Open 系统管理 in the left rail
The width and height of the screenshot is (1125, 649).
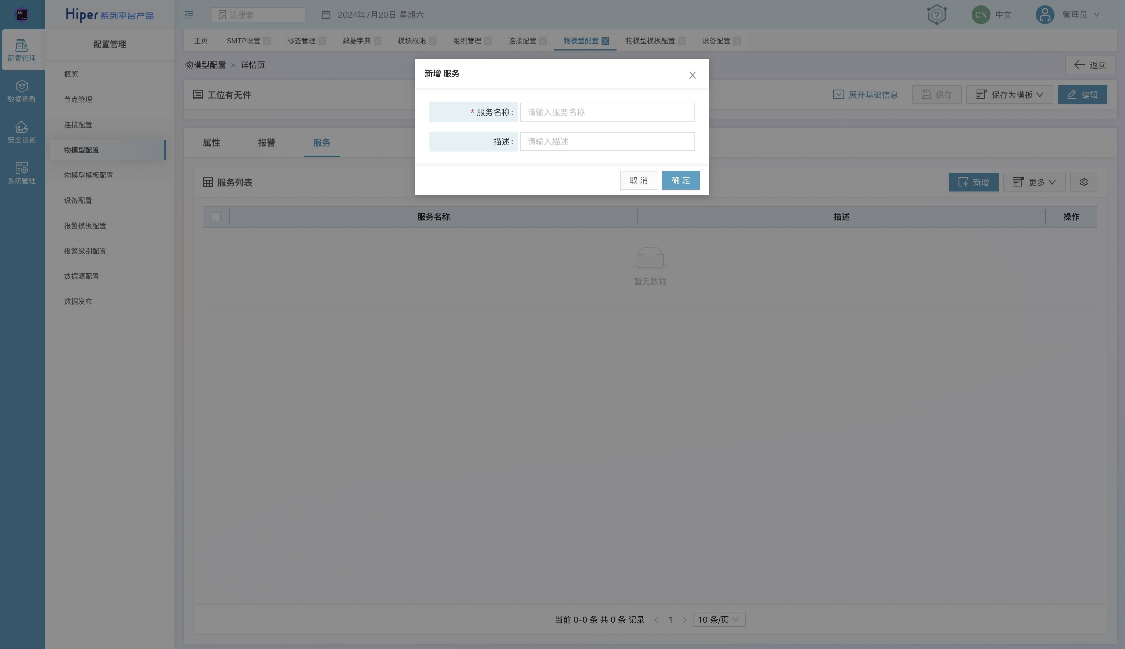coord(22,173)
